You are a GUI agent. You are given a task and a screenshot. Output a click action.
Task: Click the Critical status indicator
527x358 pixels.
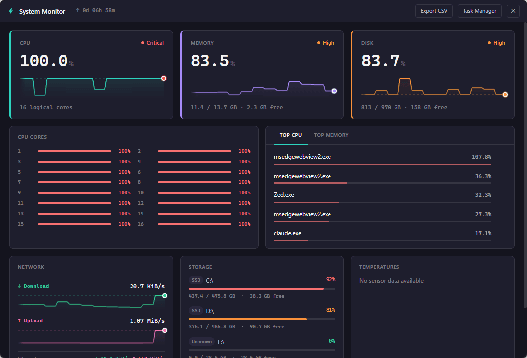152,43
